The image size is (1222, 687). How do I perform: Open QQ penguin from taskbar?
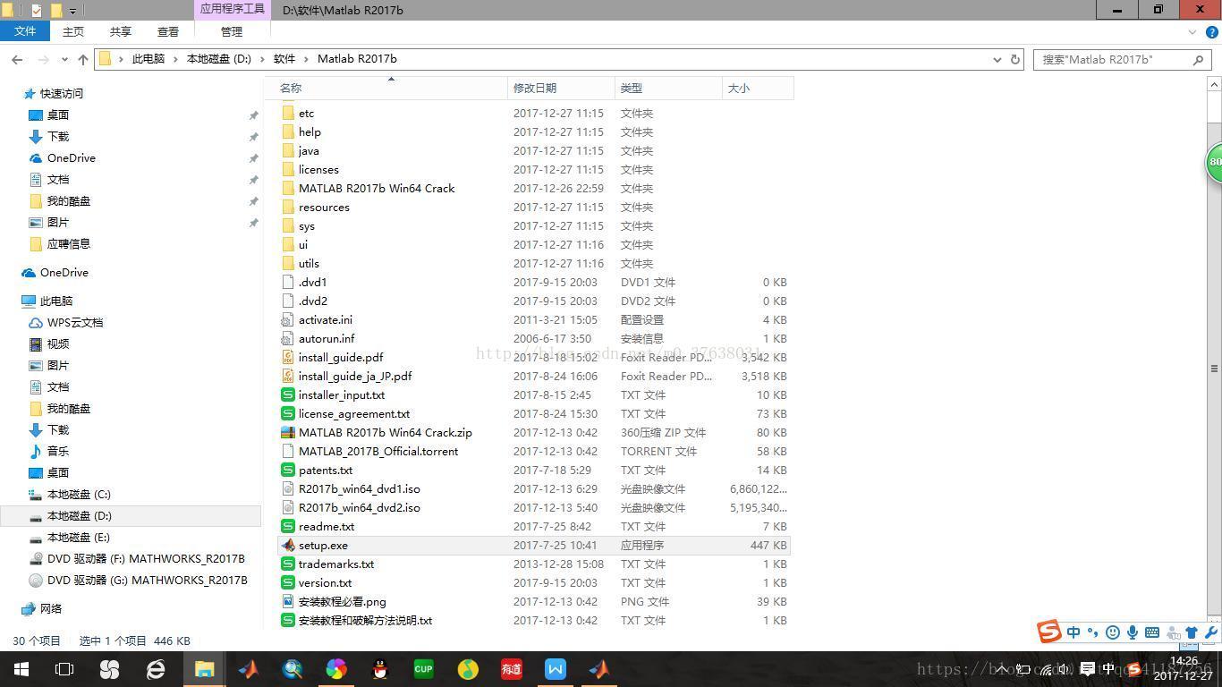point(380,669)
